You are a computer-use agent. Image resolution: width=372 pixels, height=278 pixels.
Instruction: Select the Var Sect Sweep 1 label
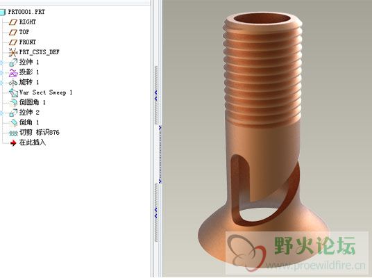pos(46,92)
